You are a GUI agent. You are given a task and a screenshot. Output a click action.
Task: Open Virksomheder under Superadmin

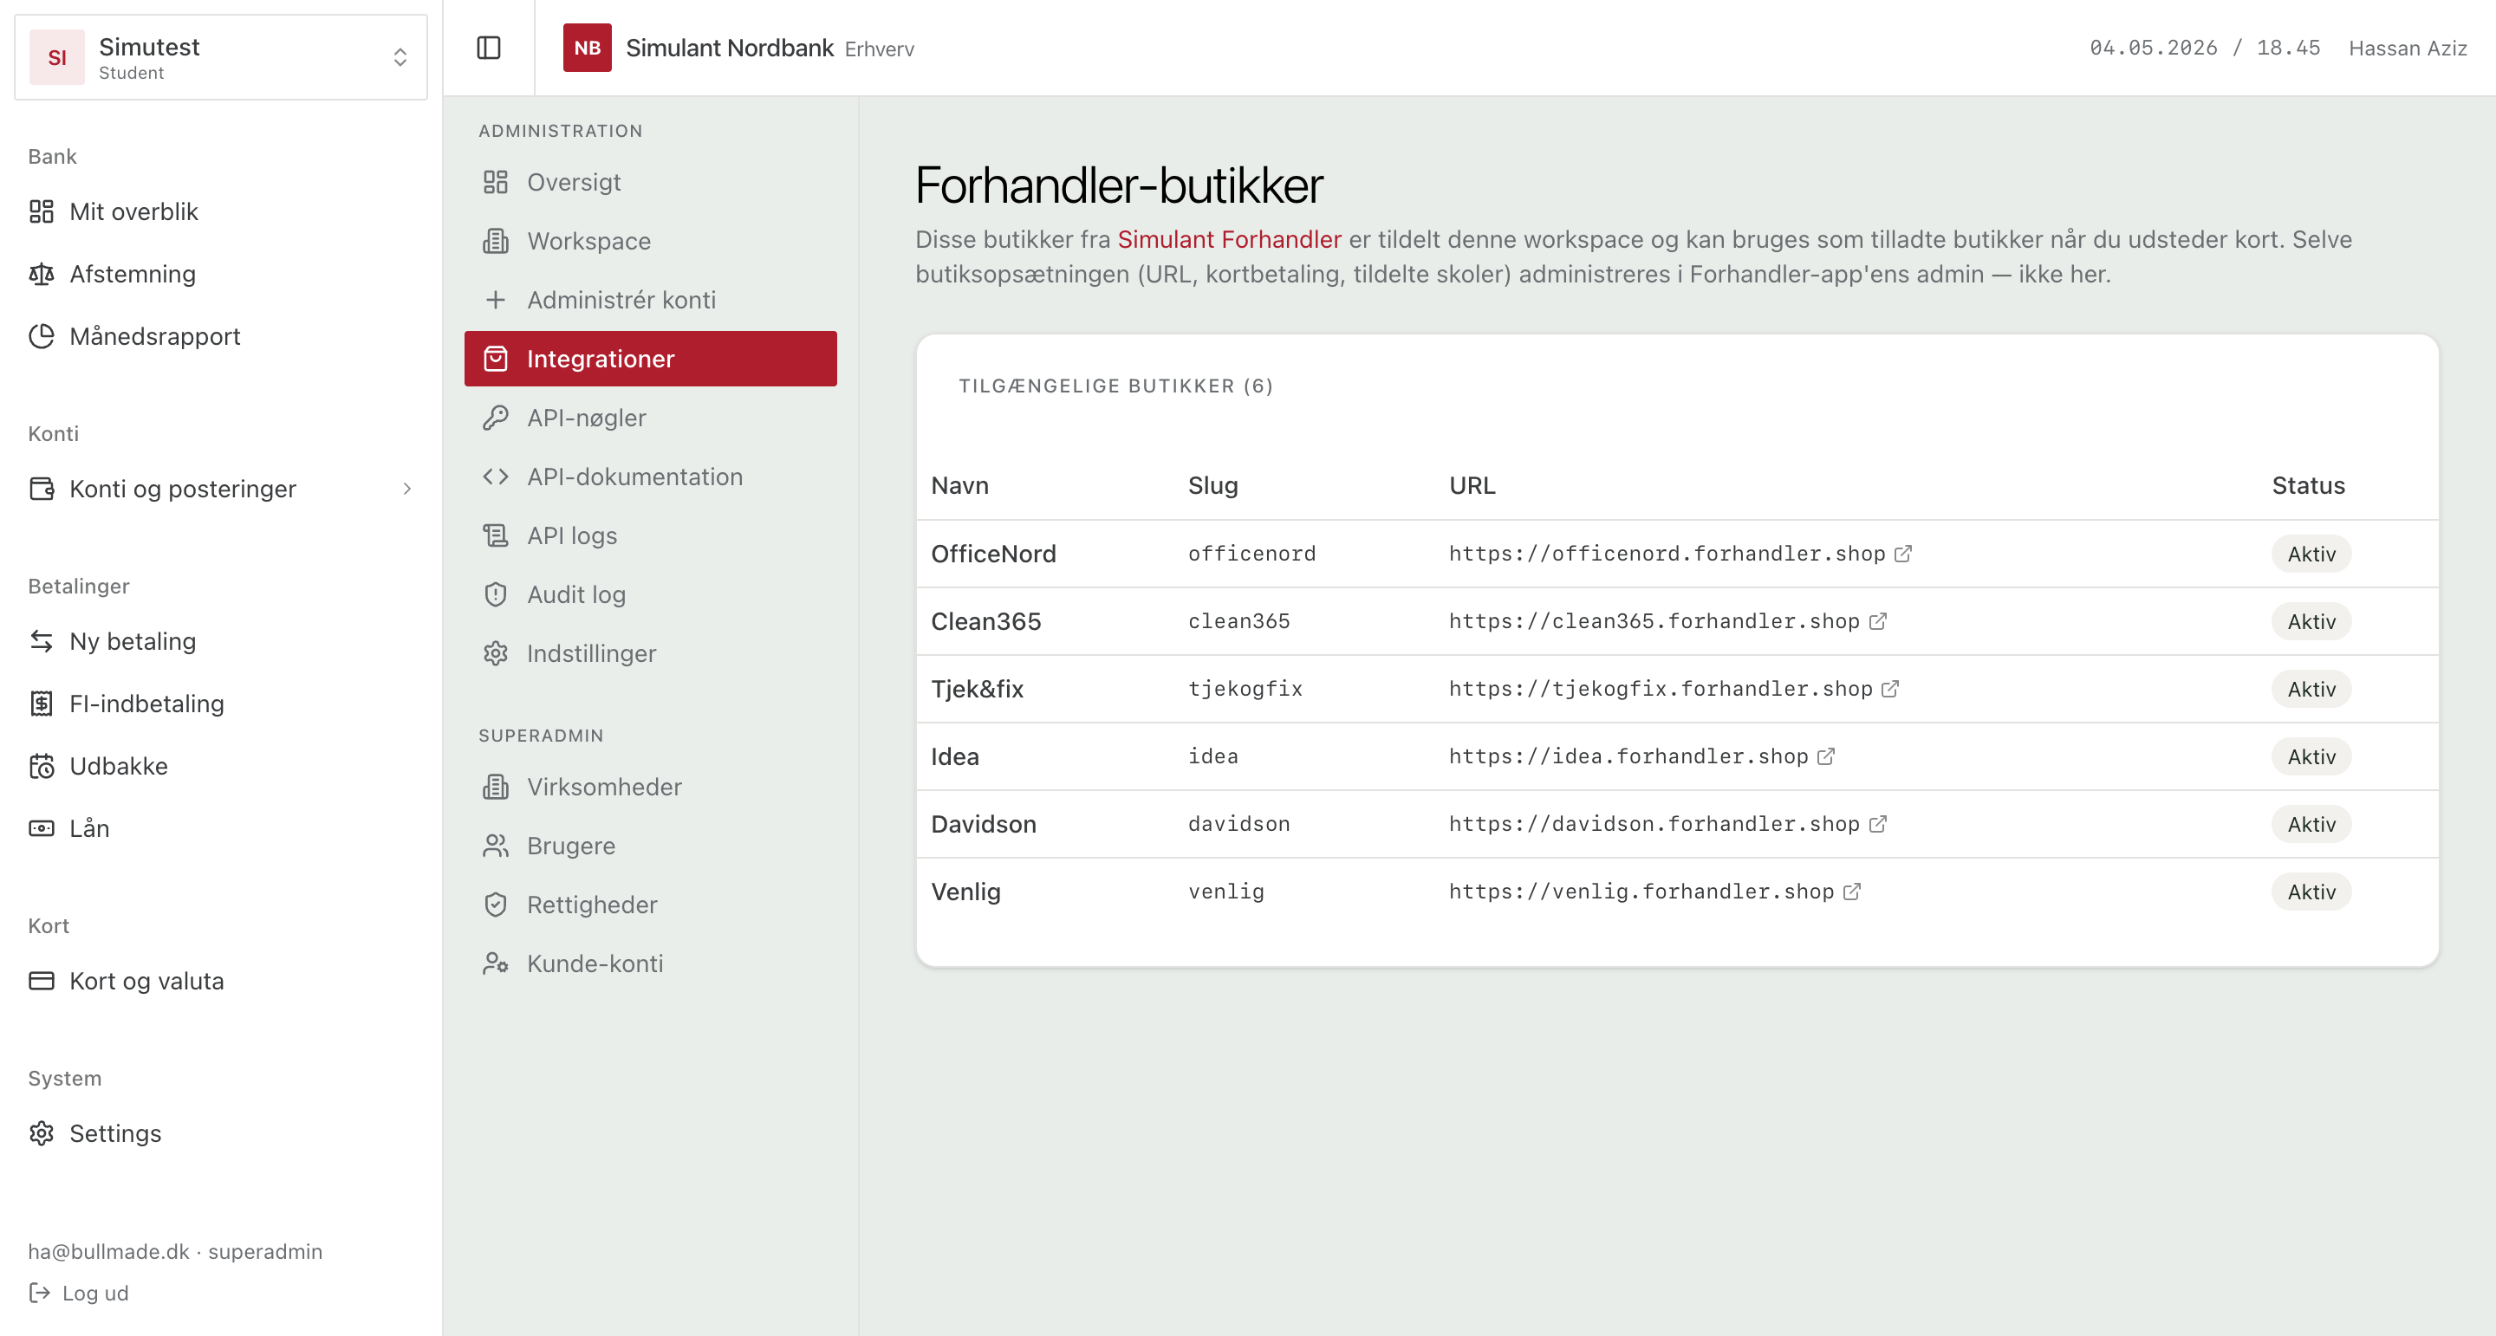(650, 787)
